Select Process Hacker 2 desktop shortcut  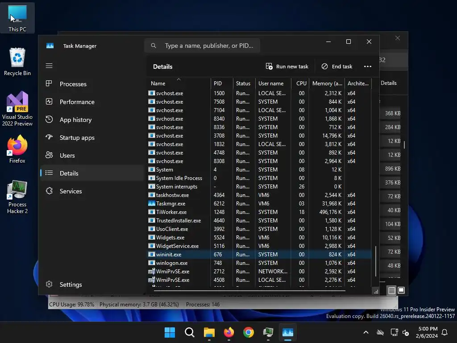17,197
